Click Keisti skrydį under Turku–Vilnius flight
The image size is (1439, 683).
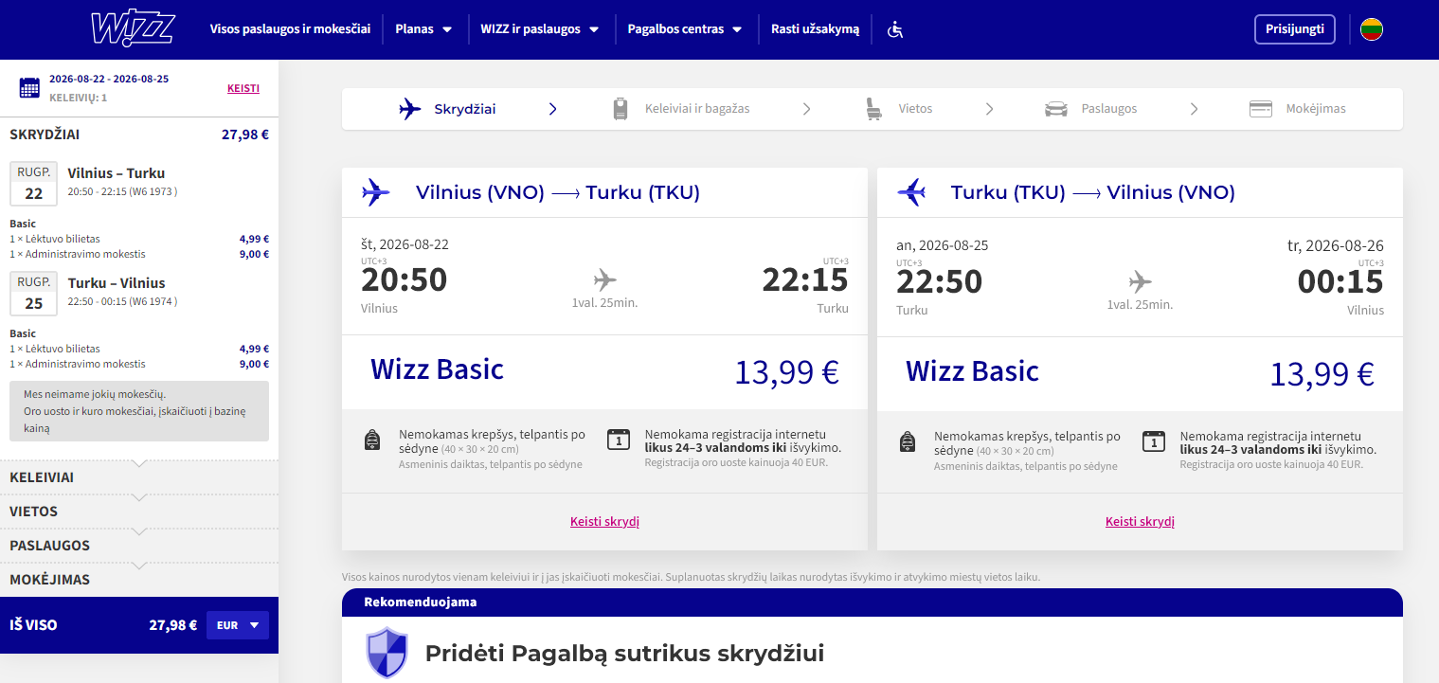(1140, 521)
